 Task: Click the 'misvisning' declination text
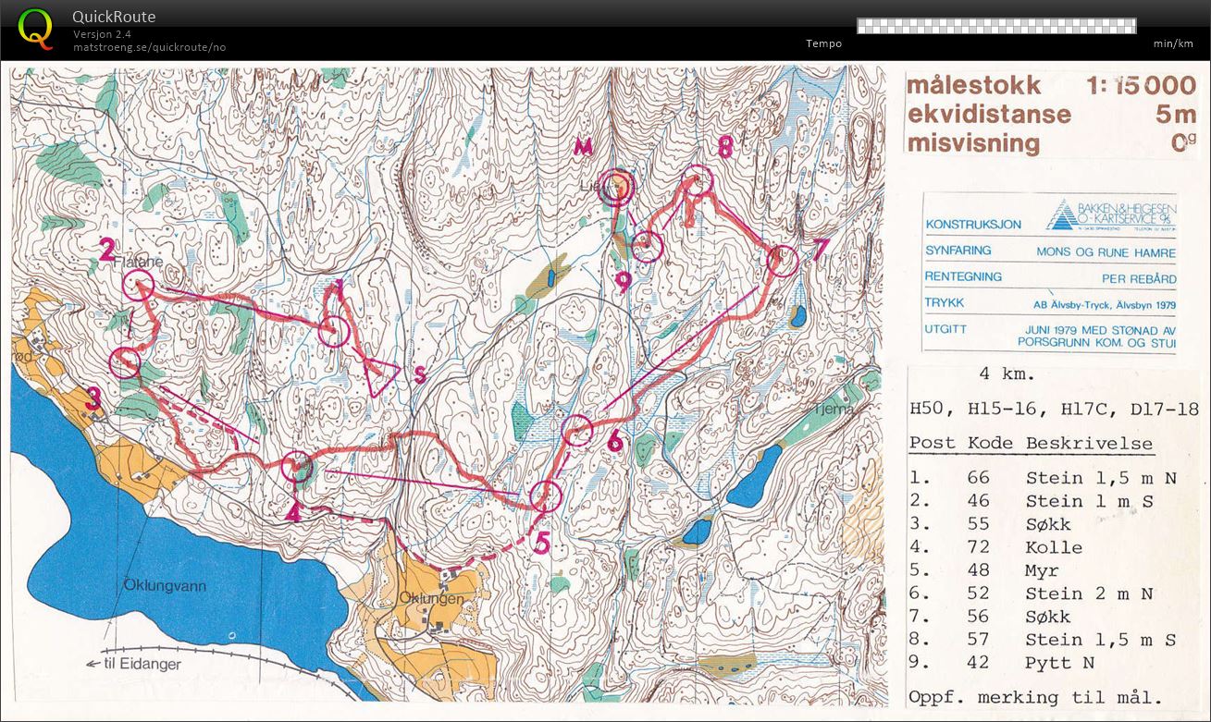(x=973, y=143)
